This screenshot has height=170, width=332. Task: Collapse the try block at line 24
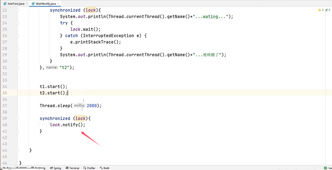tap(17, 23)
